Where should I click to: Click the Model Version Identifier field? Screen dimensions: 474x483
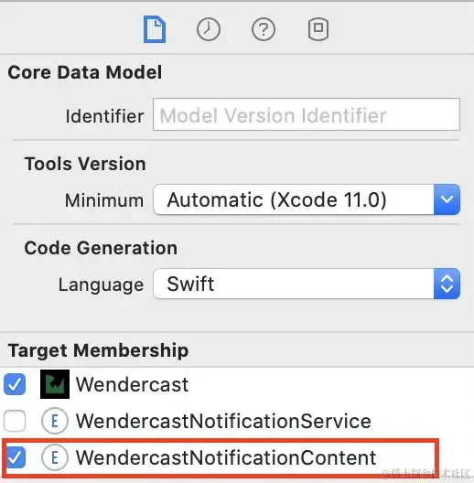pos(307,114)
